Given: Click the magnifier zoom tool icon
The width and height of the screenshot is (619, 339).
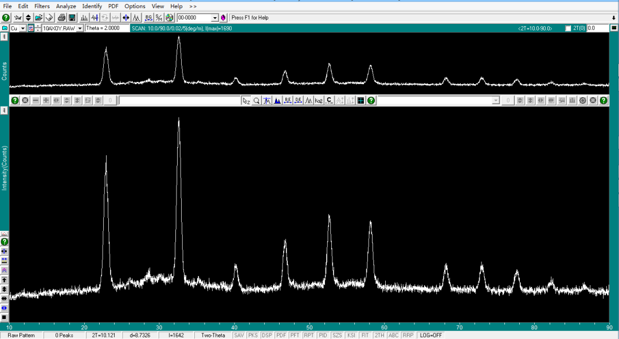Looking at the screenshot, I should [257, 100].
